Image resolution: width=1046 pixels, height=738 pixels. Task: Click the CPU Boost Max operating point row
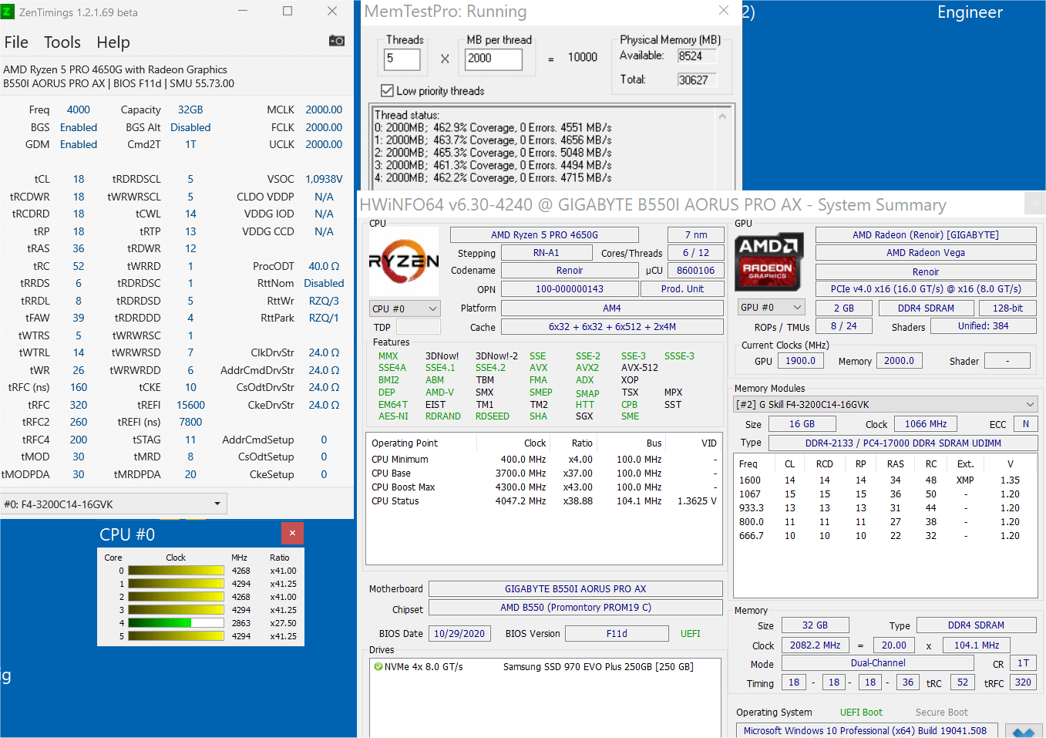[x=544, y=487]
